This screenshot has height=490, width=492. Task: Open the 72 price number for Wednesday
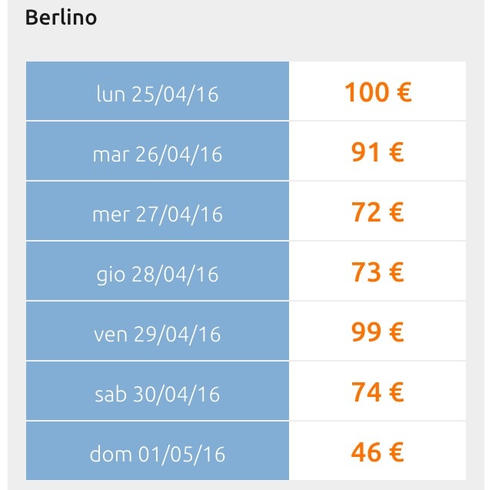click(x=366, y=212)
